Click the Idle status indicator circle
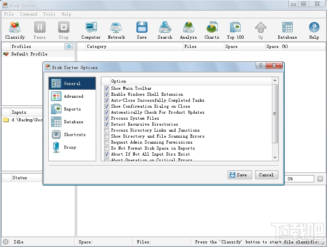 coord(6,242)
